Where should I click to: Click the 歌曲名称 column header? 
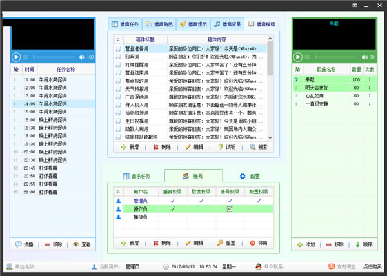[326, 70]
